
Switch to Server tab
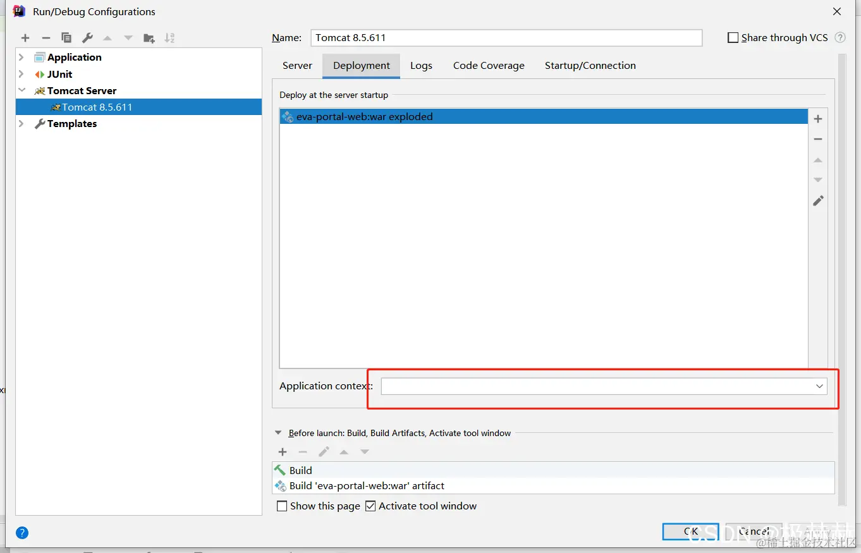click(x=297, y=66)
